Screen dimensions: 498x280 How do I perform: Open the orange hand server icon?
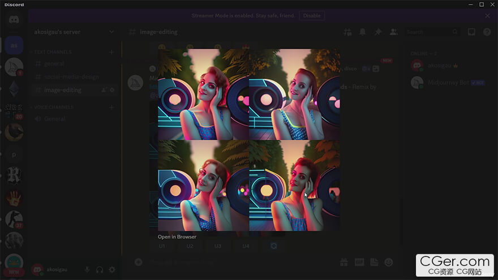pos(14,198)
